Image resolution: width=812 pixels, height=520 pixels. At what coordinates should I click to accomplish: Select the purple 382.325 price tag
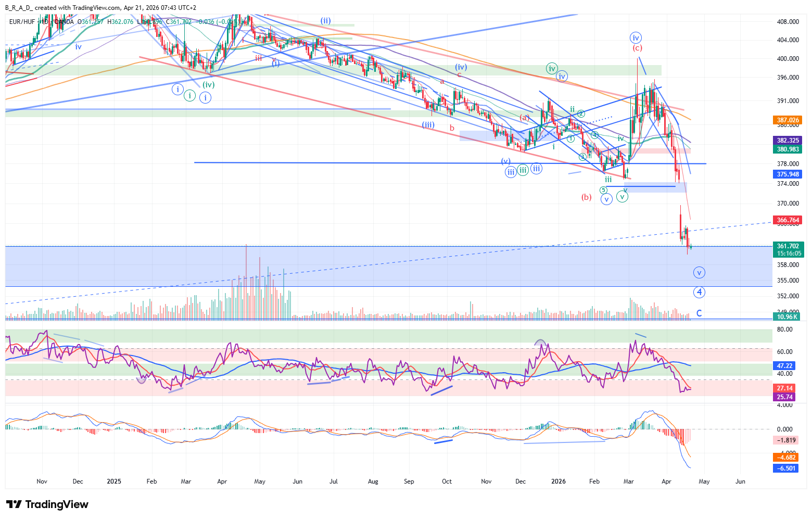788,141
